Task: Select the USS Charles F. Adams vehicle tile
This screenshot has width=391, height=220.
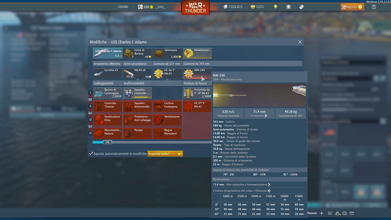Action: click(x=108, y=54)
